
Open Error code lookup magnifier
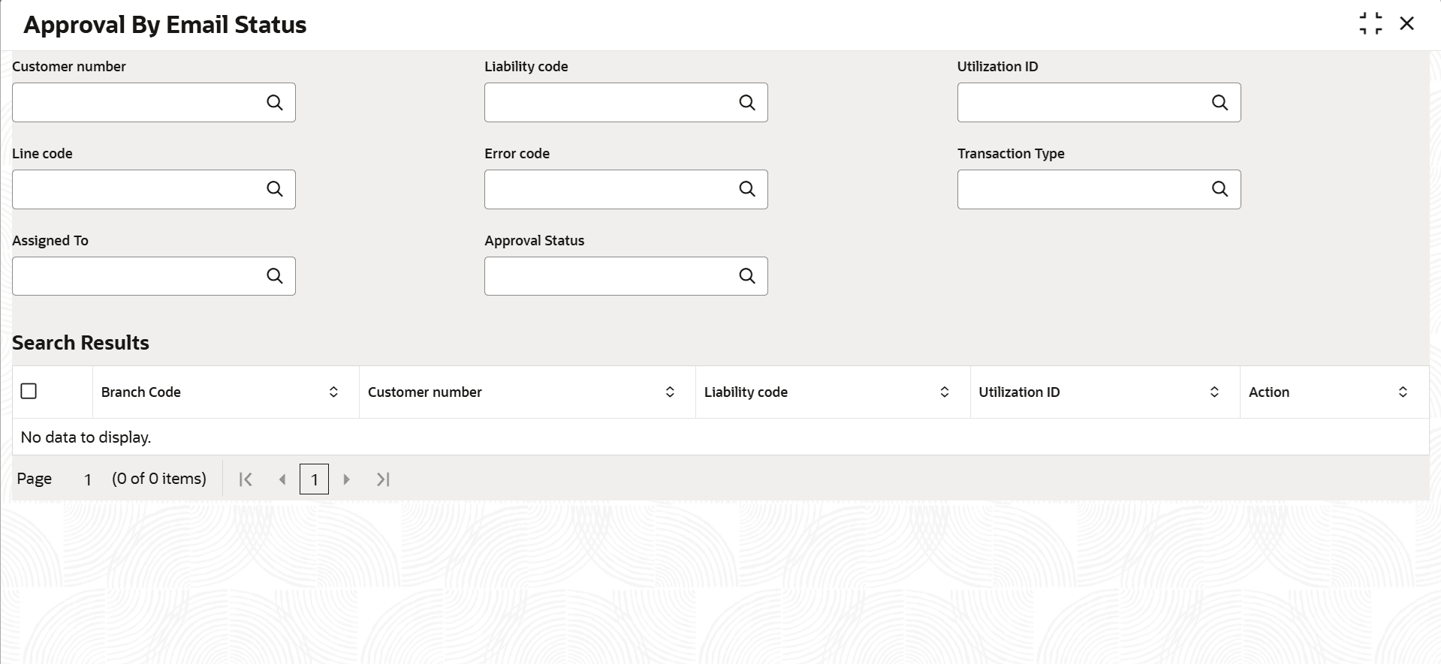747,189
